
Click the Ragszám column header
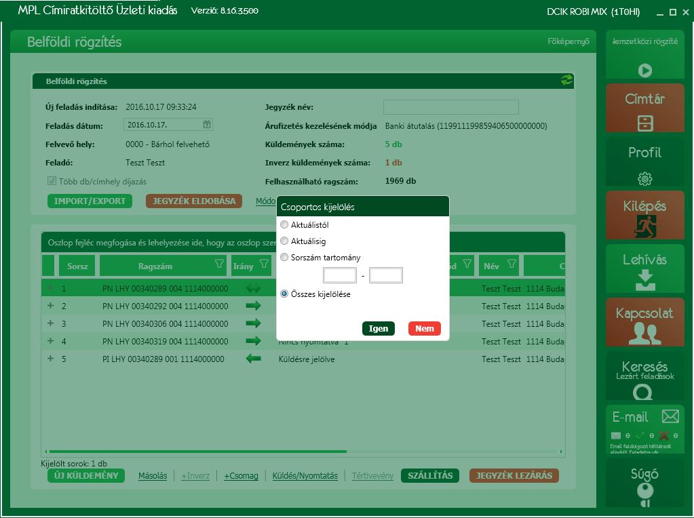(163, 266)
